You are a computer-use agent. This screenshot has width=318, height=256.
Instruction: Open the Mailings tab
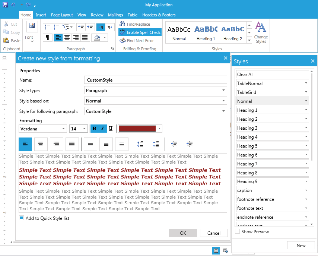[x=115, y=15]
